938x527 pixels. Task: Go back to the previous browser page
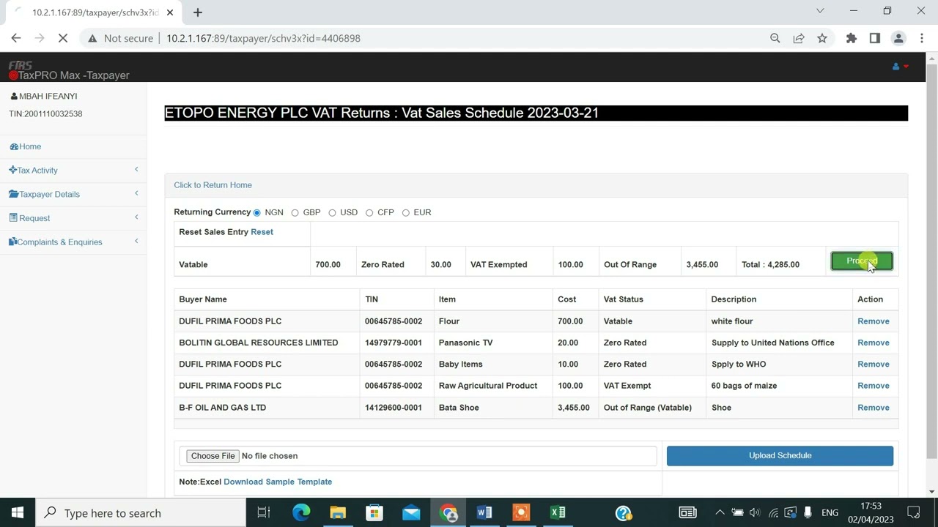16,38
